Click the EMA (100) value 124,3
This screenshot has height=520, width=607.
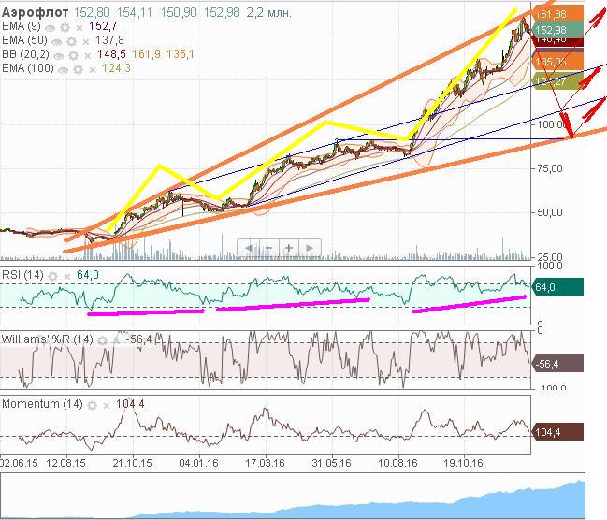(116, 68)
